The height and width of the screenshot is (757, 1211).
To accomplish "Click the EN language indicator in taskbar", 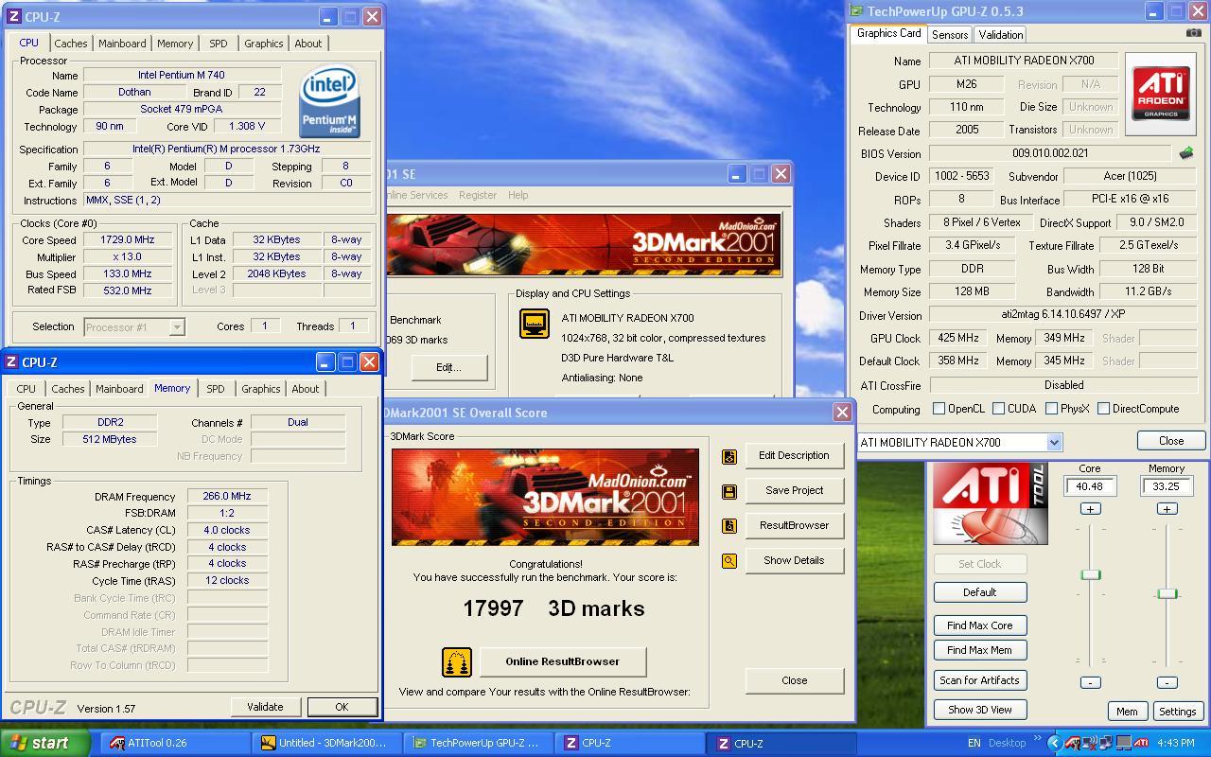I will 974,743.
